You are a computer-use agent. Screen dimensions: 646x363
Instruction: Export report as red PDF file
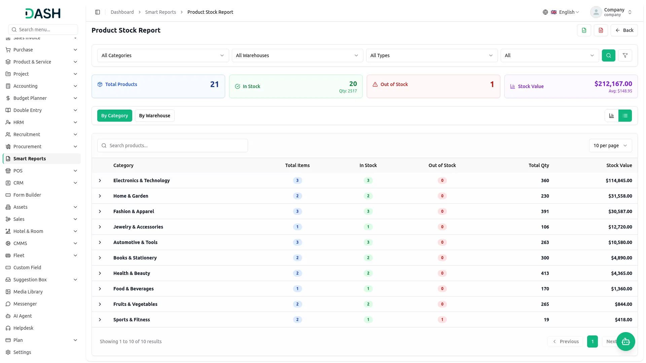(x=601, y=30)
